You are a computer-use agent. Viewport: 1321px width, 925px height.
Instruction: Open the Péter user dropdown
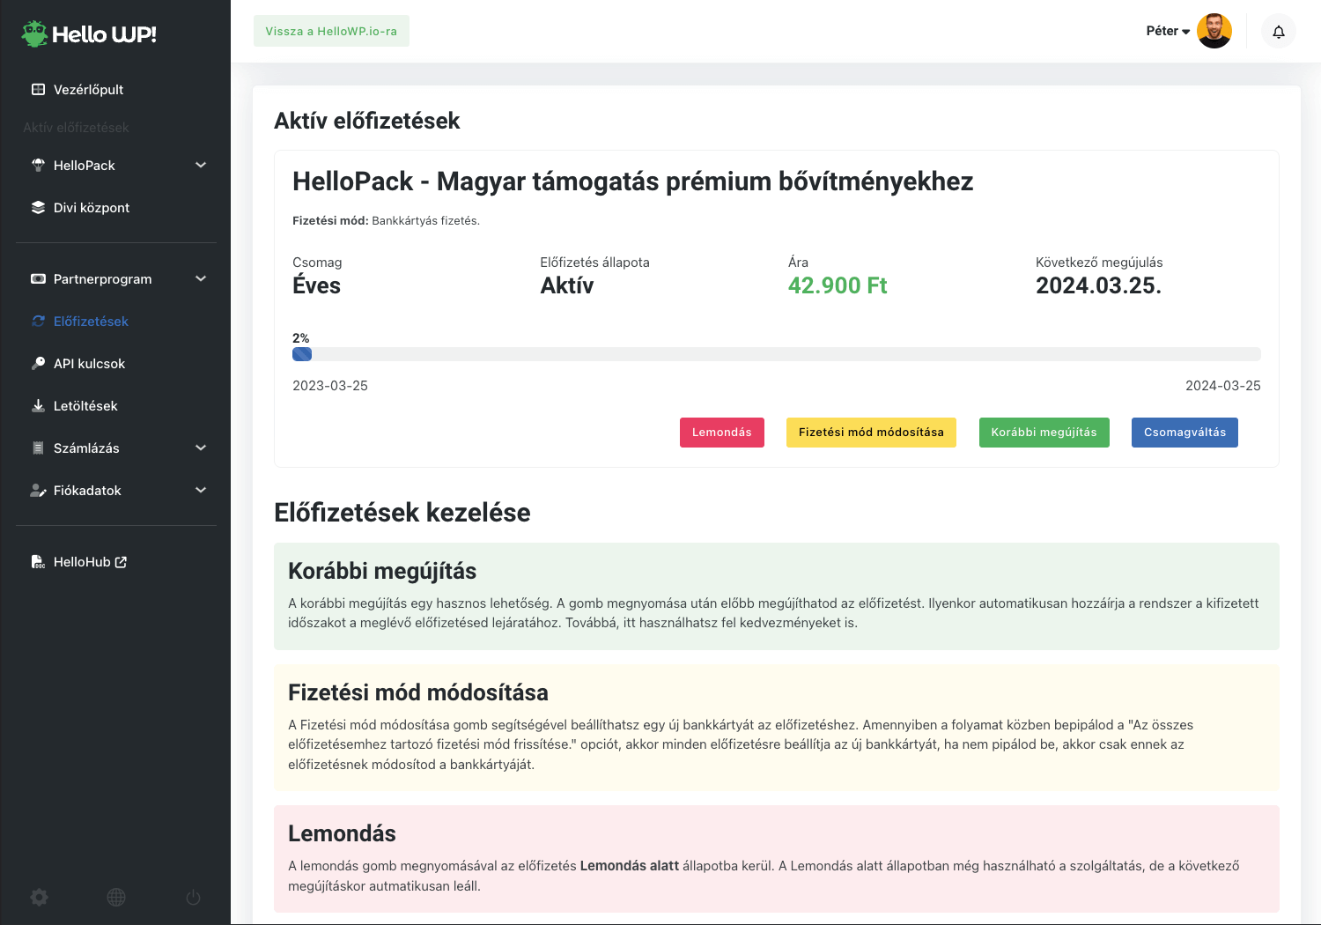coord(1168,31)
